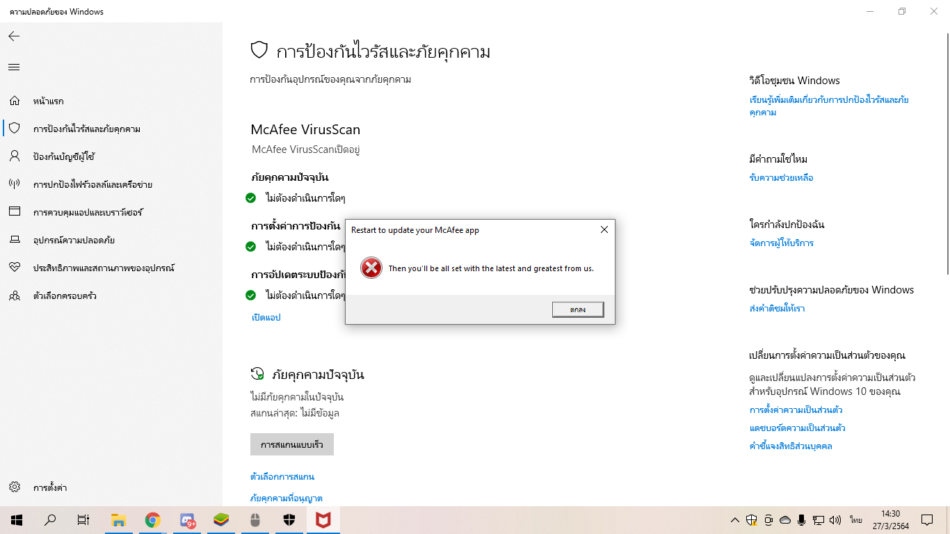The image size is (950, 534).
Task: Open Account protection person icon
Action: click(15, 156)
